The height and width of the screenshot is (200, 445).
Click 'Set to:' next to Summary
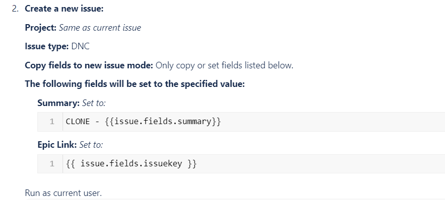(x=94, y=103)
